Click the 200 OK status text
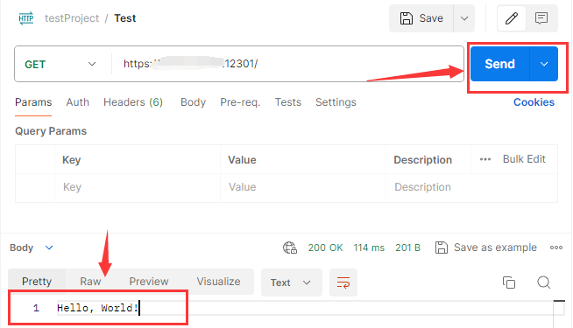Image resolution: width=573 pixels, height=328 pixels. coord(325,248)
